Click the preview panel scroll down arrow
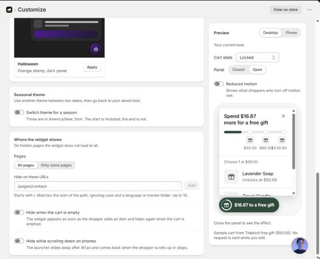This screenshot has height=259, width=320. click(293, 194)
